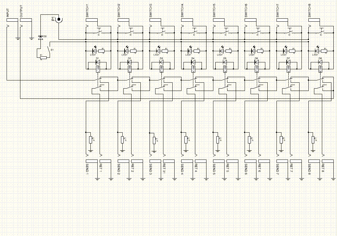Select the SEND 8 label

(310, 169)
